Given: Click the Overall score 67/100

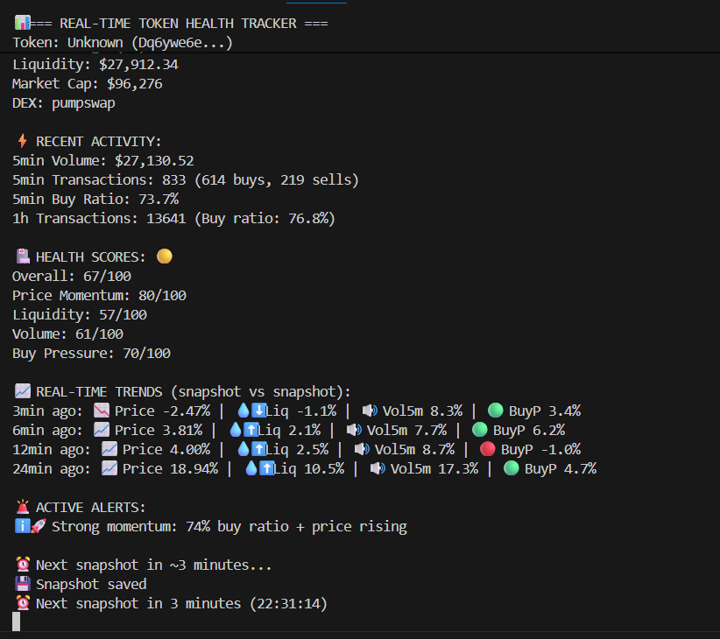Looking at the screenshot, I should 107,276.
